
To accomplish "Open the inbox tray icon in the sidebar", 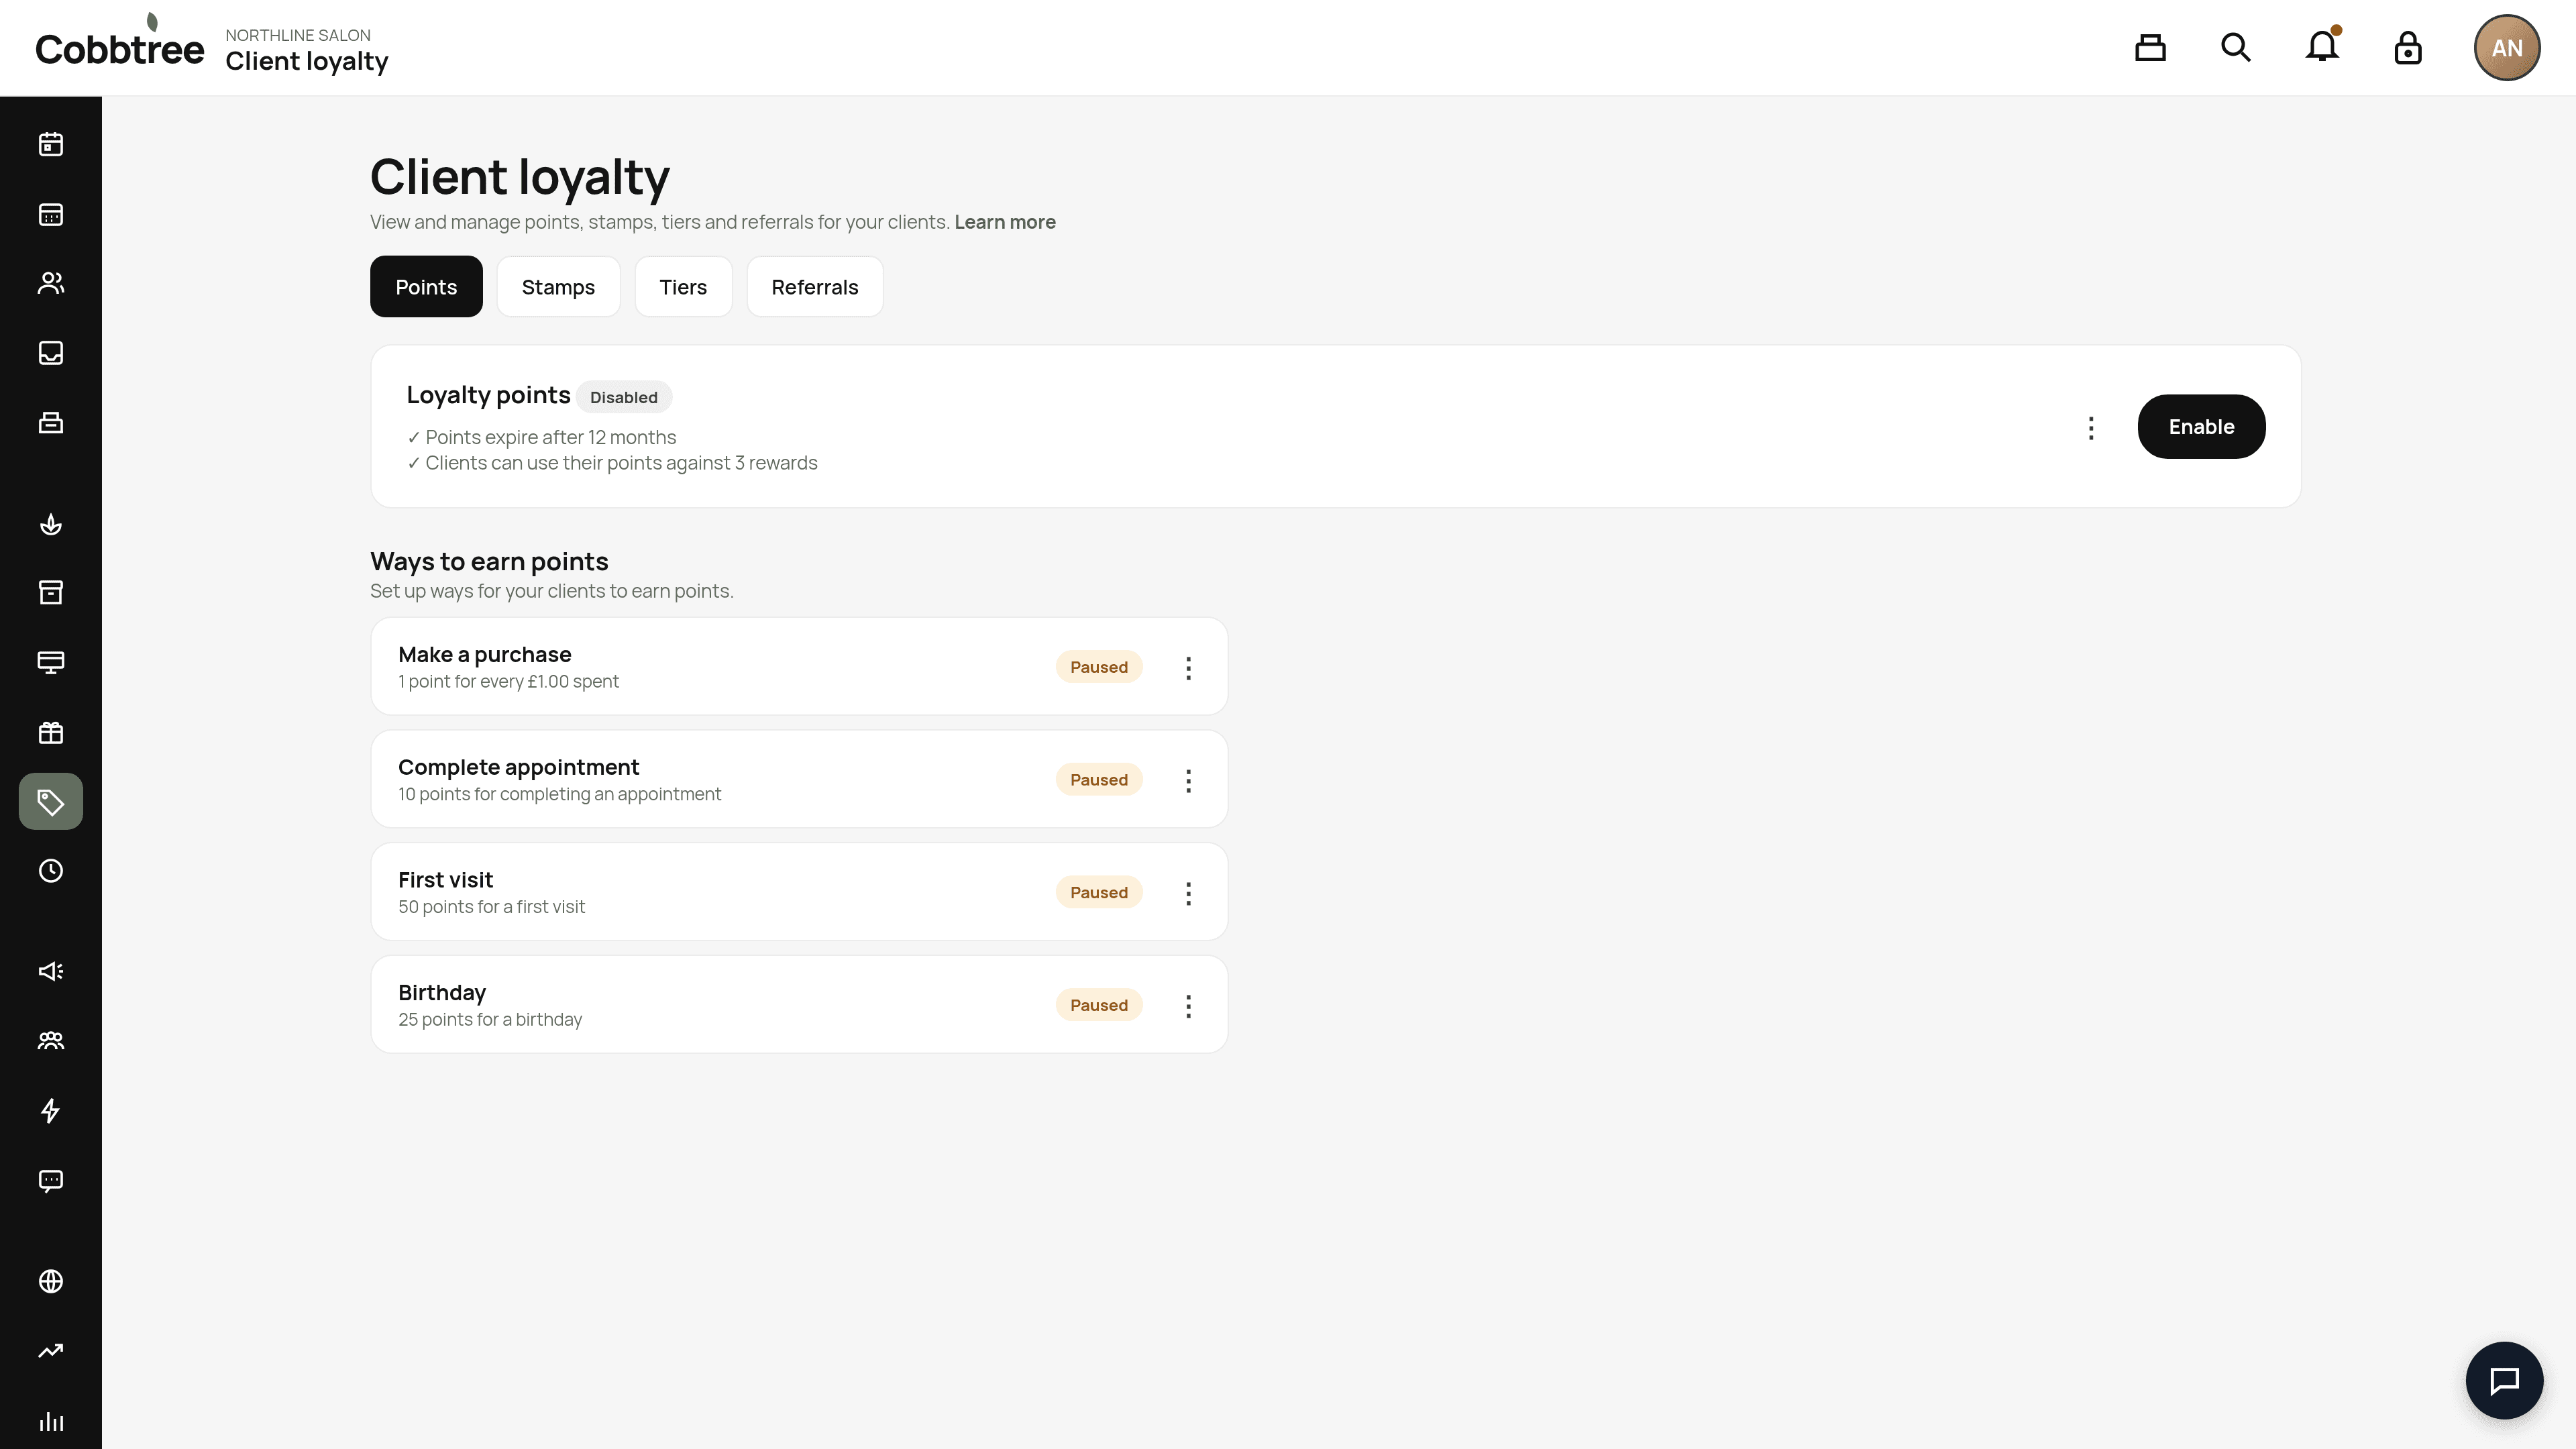I will 51,353.
